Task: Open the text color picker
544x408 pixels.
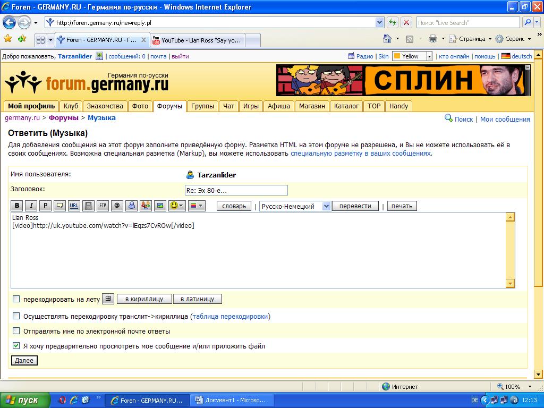Action: pyautogui.click(x=196, y=206)
